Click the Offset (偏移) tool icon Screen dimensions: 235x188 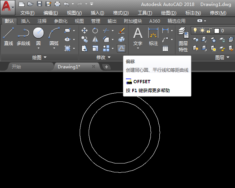[x=121, y=48]
